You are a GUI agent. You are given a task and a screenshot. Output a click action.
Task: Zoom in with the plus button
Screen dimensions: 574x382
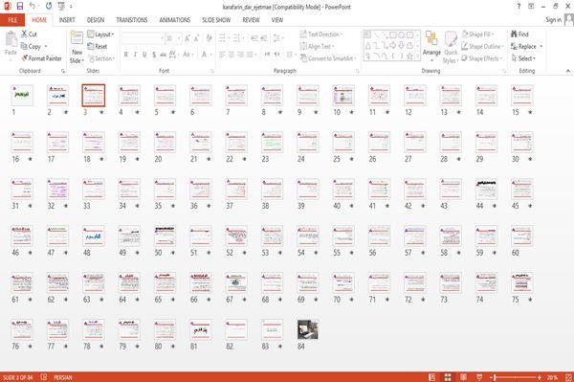(540, 377)
